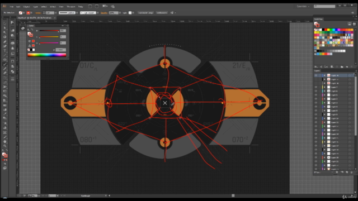The image size is (358, 201).
Task: Toggle visibility of Layer 17
Action: pos(316,146)
